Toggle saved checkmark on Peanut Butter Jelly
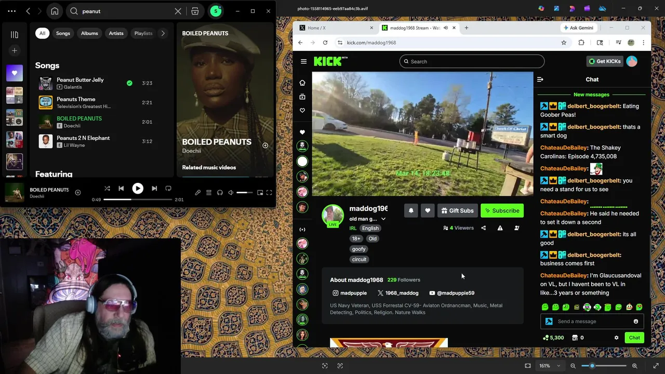The height and width of the screenshot is (374, 665). click(129, 83)
